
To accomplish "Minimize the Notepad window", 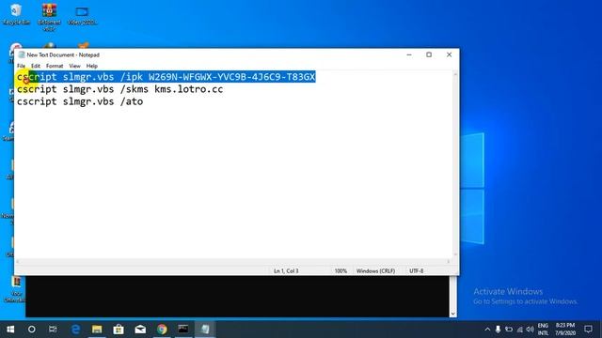I will click(x=409, y=54).
